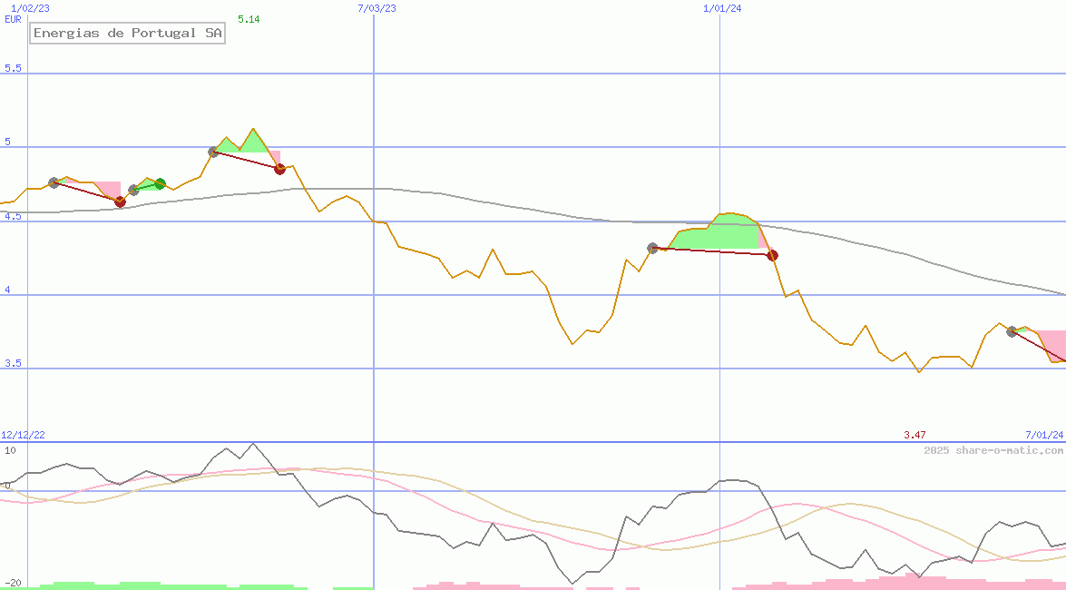Click the green buy marker dot

[160, 184]
